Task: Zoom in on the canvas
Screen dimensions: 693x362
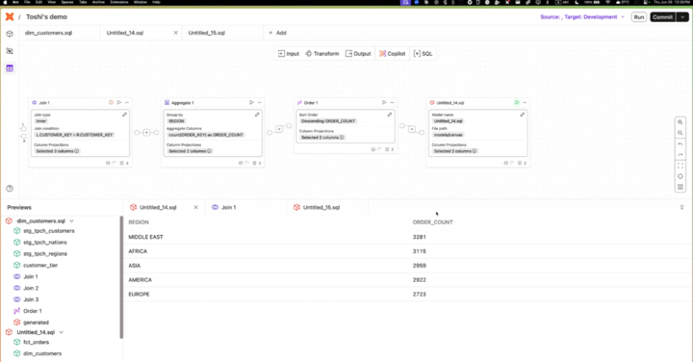Action: (680, 122)
